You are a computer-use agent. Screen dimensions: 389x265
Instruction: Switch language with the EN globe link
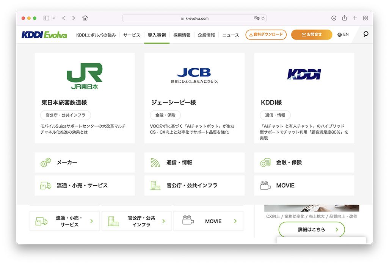pos(343,35)
